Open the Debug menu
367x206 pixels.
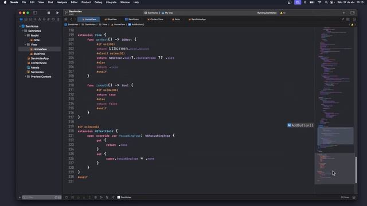point(98,2)
